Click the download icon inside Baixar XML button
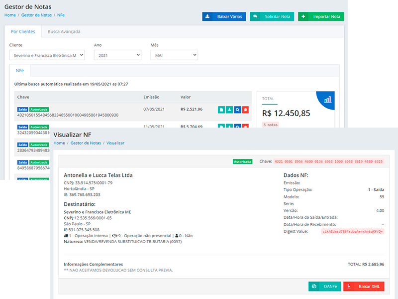398x299 pixels. coord(349,286)
